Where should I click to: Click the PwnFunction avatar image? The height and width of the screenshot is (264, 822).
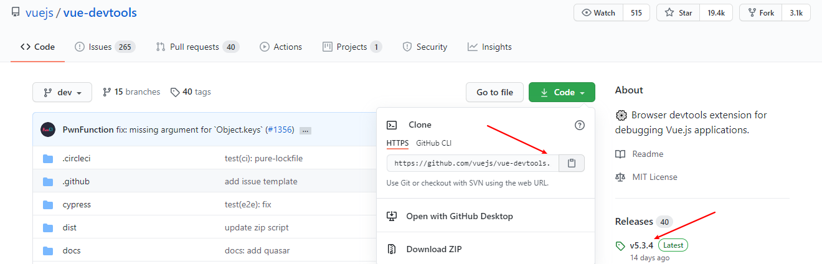click(48, 130)
